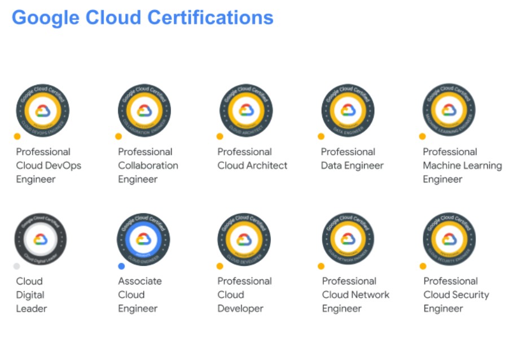Open the Professional Cloud Developer badge
Image resolution: width=508 pixels, height=338 pixels.
tap(244, 239)
